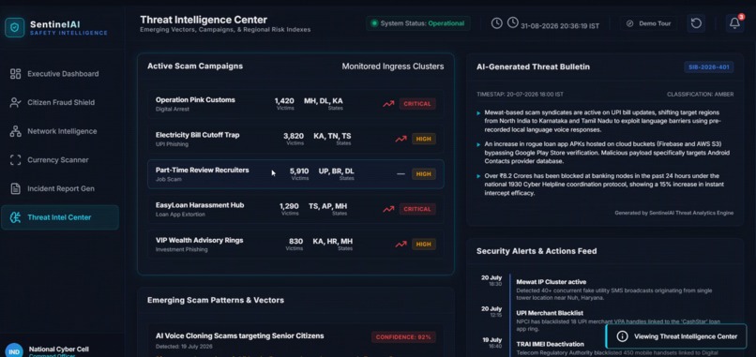The height and width of the screenshot is (357, 756).
Task: Click the Network Intelligence nodes icon
Action: point(15,131)
